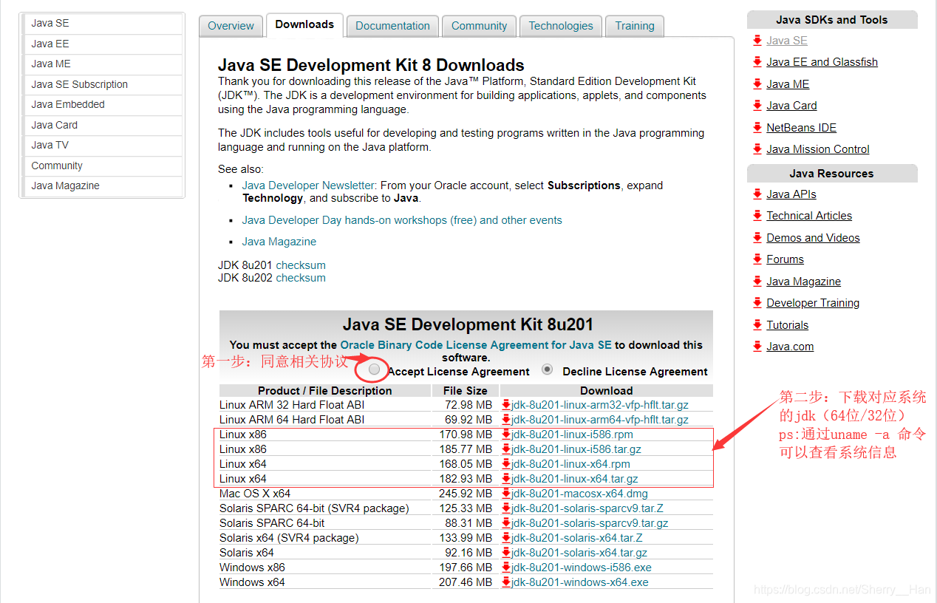Open the Training tab
The width and height of the screenshot is (937, 603).
pos(635,26)
